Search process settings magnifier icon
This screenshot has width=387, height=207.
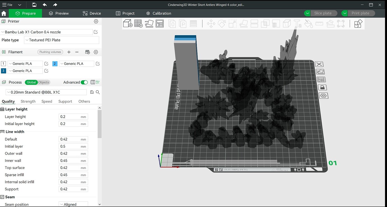[x=98, y=92]
